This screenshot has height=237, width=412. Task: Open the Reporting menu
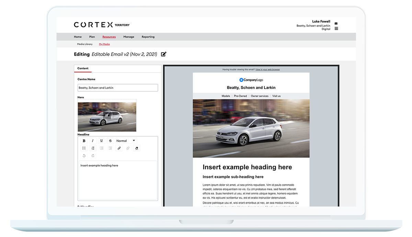(x=148, y=37)
